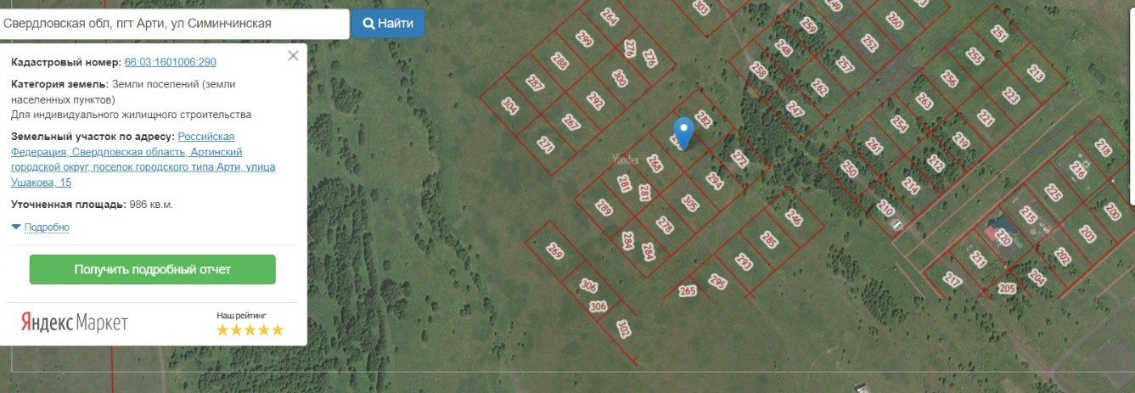Select parcel labeled 213 on map

tap(1035, 74)
